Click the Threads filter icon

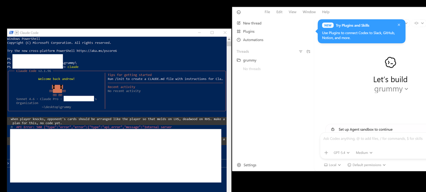(301, 52)
